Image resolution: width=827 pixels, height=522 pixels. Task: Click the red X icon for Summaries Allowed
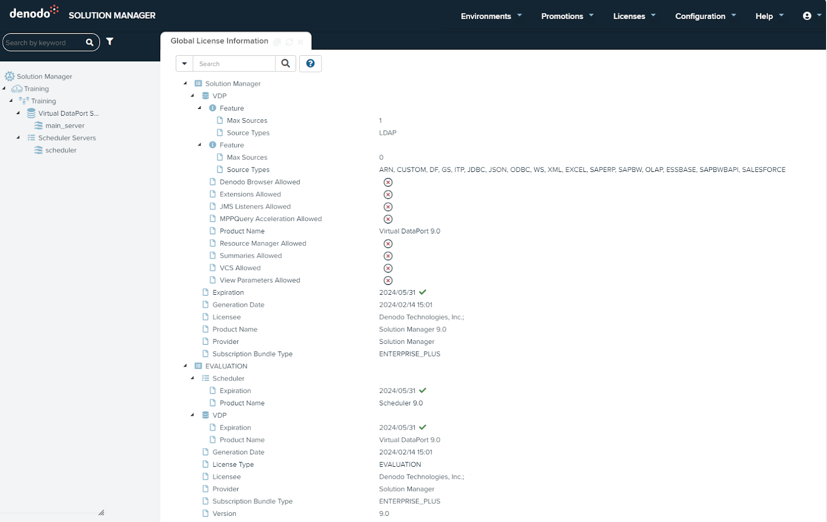(388, 256)
